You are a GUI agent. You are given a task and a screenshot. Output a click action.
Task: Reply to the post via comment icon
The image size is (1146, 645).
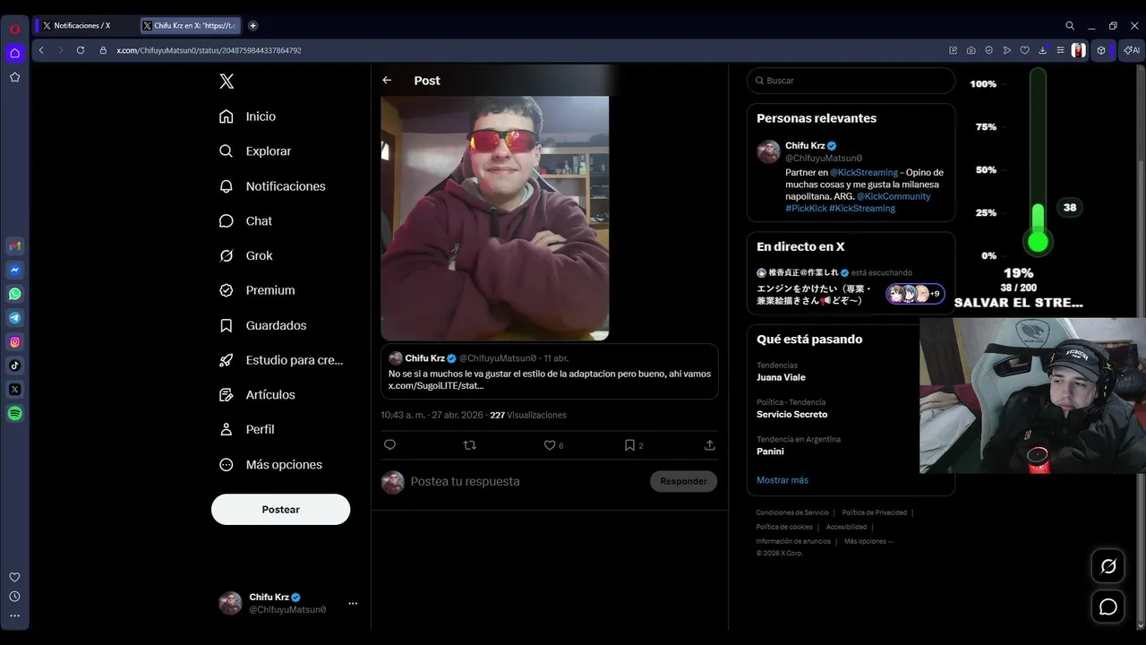pyautogui.click(x=389, y=445)
